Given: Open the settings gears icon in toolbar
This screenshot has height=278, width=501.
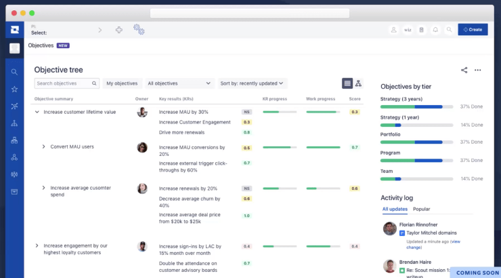Looking at the screenshot, I should pyautogui.click(x=139, y=29).
